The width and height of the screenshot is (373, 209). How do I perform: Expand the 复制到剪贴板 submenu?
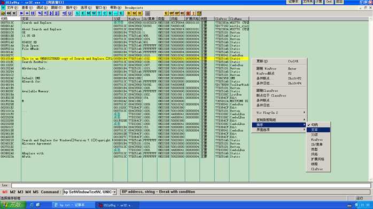[x=279, y=120]
